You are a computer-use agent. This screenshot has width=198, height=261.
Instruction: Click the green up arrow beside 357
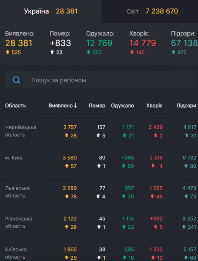click(x=89, y=52)
